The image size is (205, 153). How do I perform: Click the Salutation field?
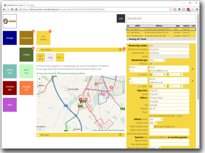pos(169,53)
